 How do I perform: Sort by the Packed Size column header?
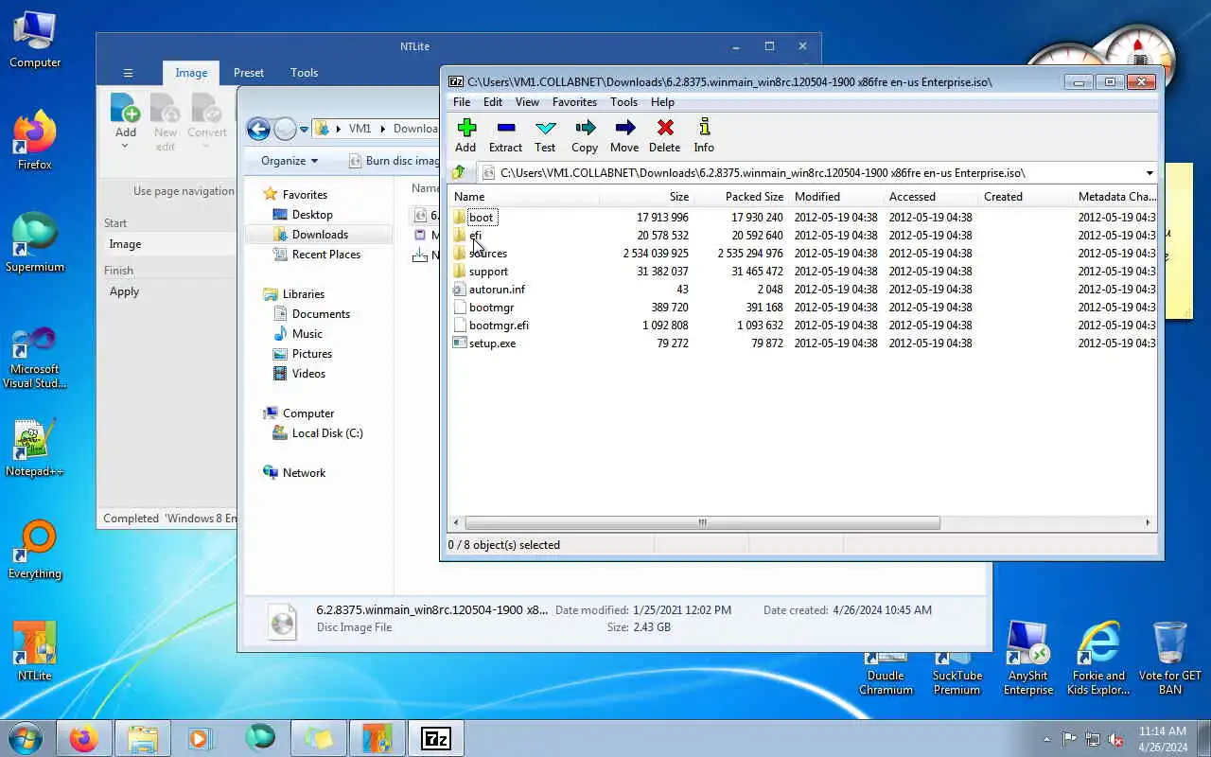[x=741, y=197]
